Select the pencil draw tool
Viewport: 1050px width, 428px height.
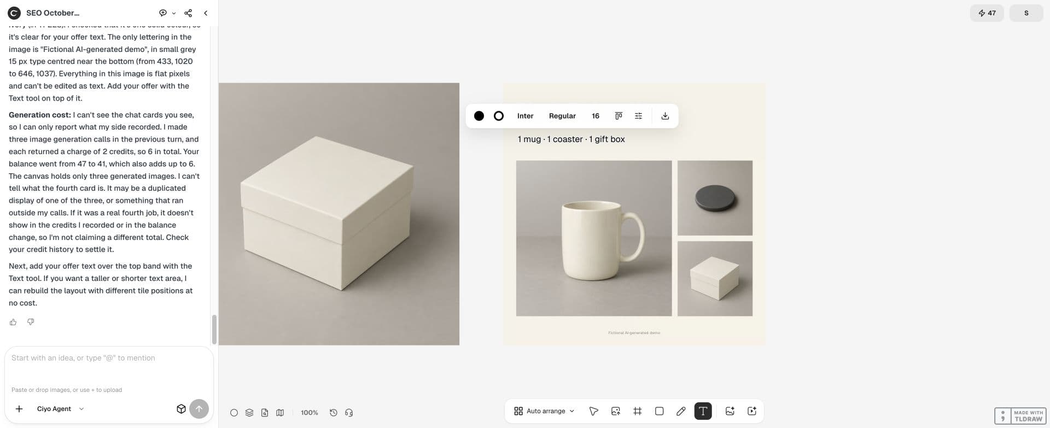(681, 411)
